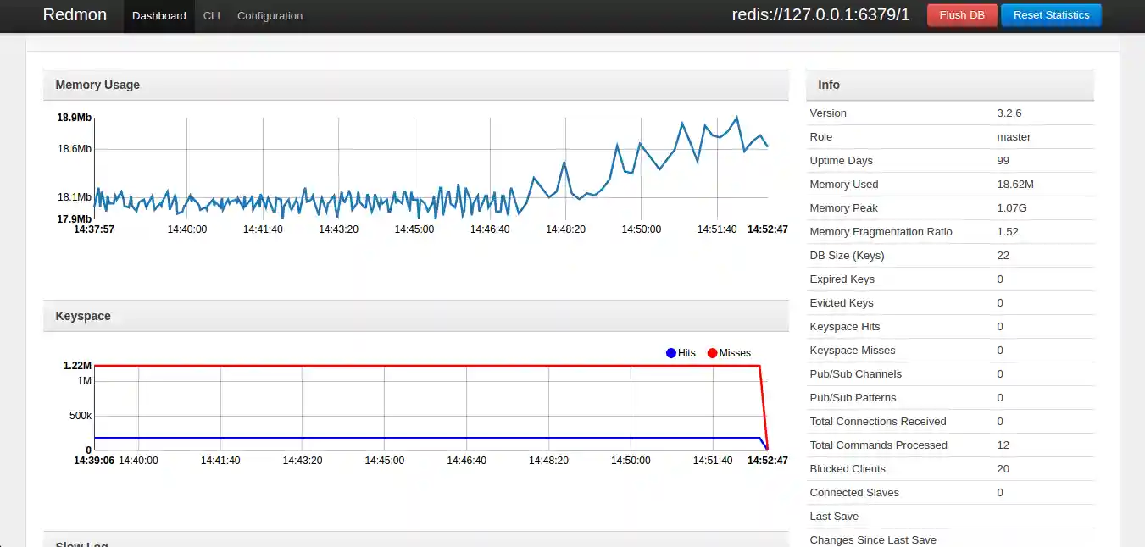1145x547 pixels.
Task: Click the redis://127.0.0.1:6379/1 address text
Action: (x=820, y=14)
